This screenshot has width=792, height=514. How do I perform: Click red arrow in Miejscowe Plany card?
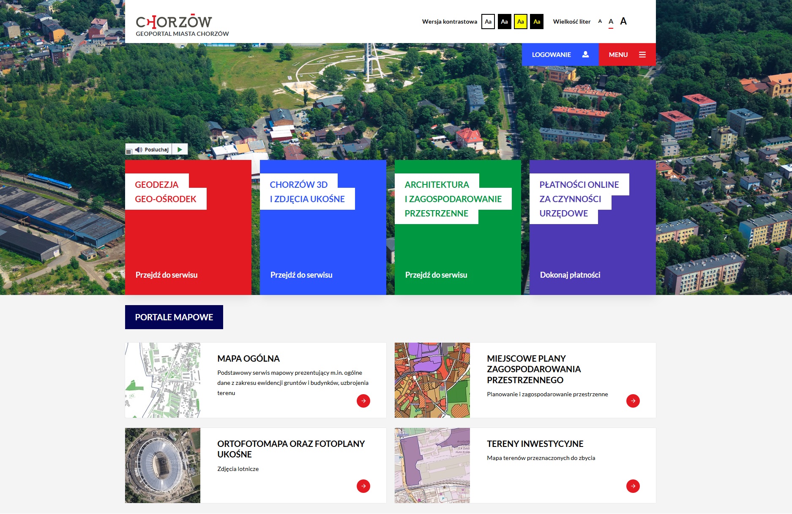pos(633,401)
